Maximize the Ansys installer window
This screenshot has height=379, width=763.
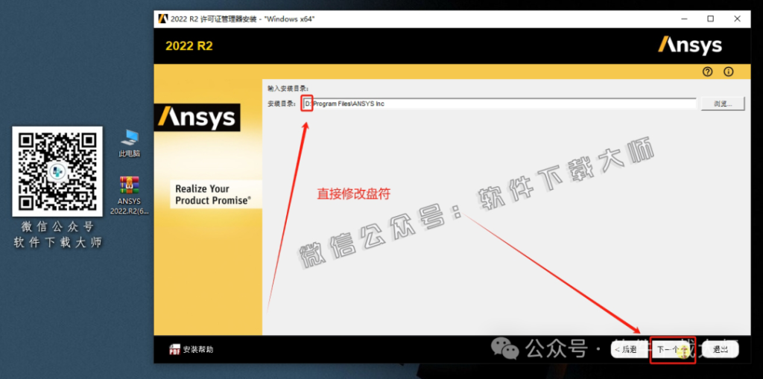pyautogui.click(x=710, y=19)
